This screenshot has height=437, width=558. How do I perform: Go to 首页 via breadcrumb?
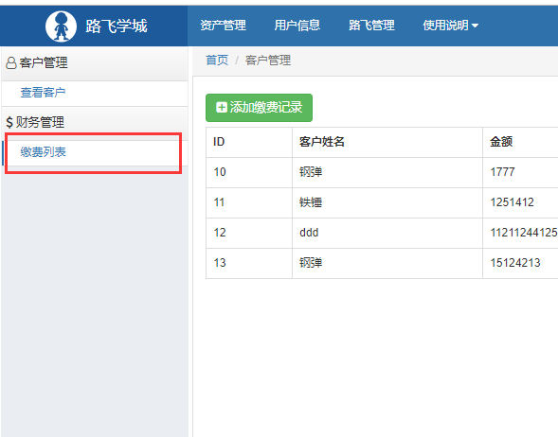[x=217, y=60]
